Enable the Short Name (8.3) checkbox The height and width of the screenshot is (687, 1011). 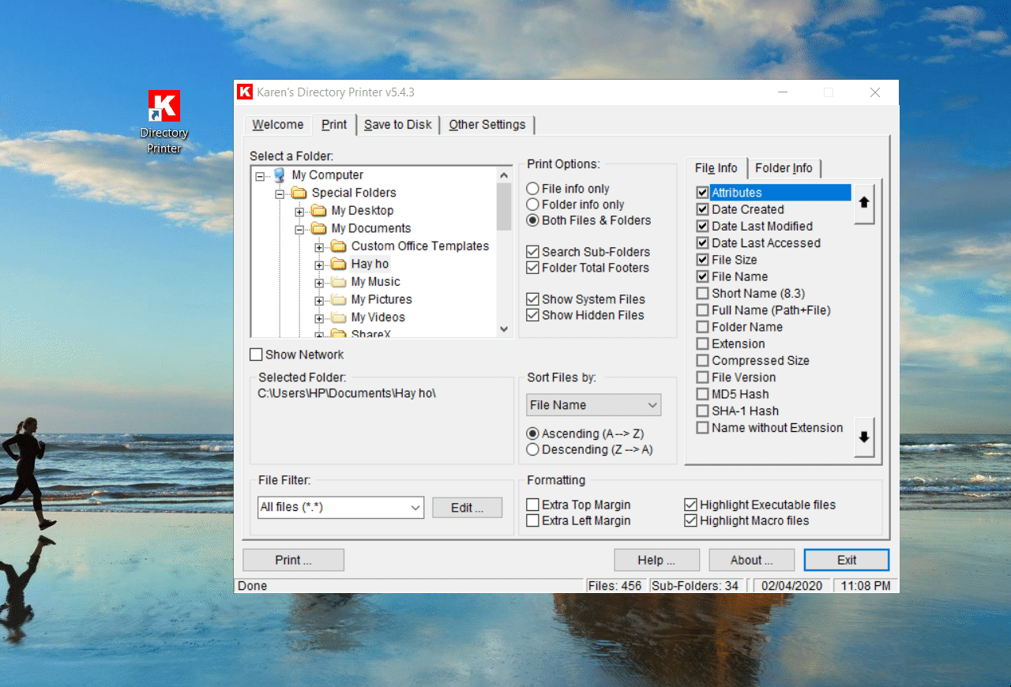point(702,294)
